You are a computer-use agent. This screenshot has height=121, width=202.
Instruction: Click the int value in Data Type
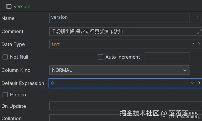coord(55,44)
